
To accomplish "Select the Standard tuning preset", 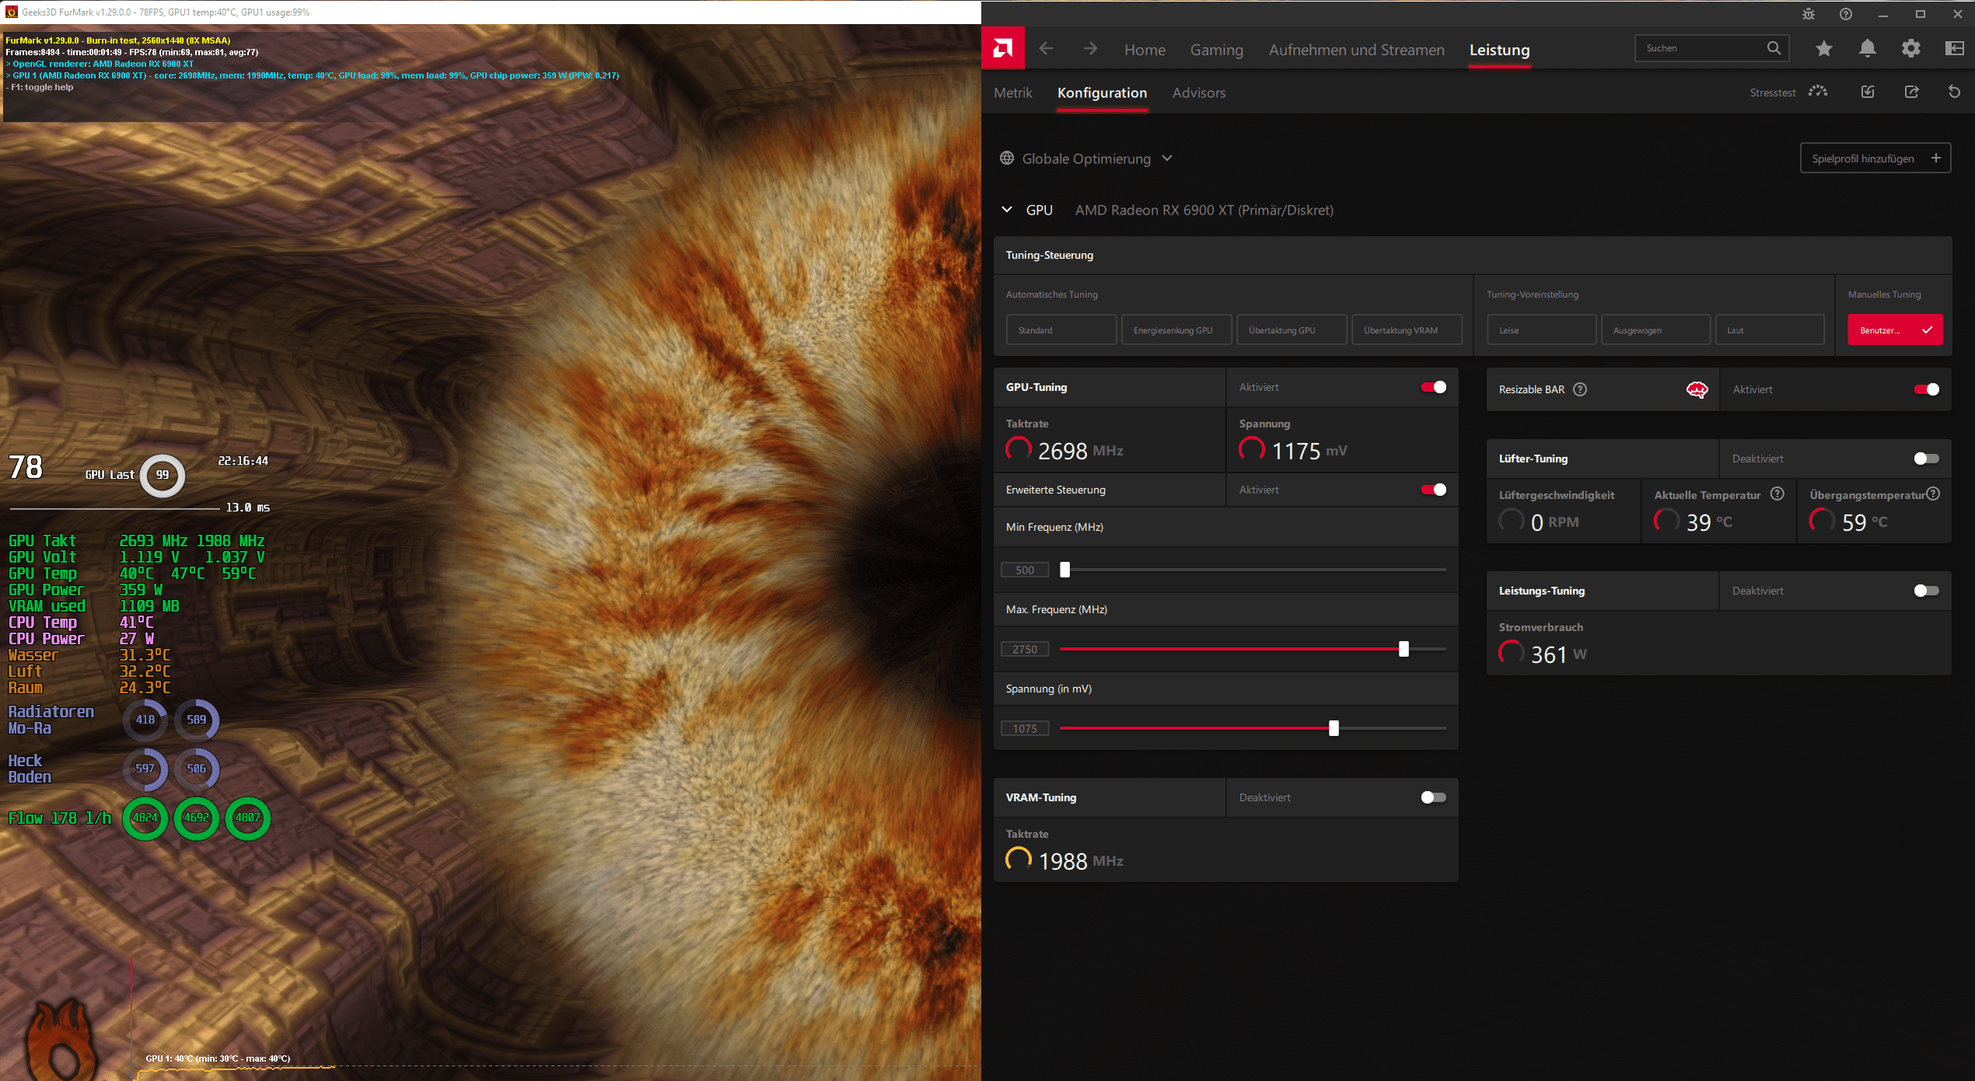I will pyautogui.click(x=1061, y=330).
